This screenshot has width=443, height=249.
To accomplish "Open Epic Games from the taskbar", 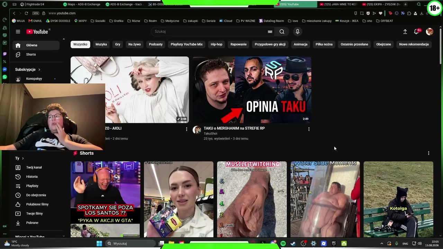I will pyautogui.click(x=334, y=243).
